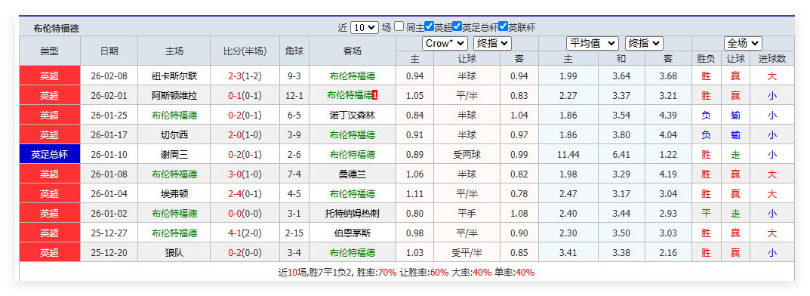Select the 角球 column header
The height and width of the screenshot is (296, 810).
tap(294, 51)
